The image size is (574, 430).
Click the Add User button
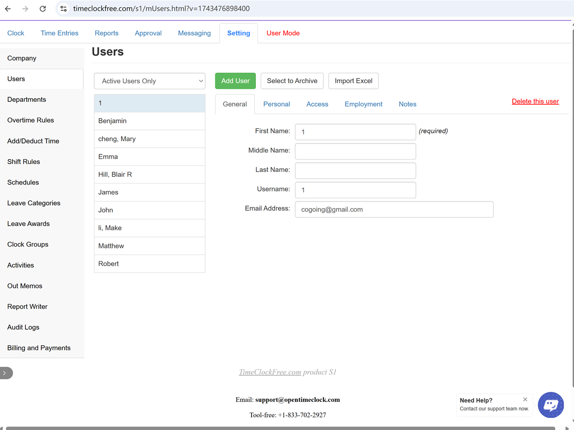click(x=235, y=81)
